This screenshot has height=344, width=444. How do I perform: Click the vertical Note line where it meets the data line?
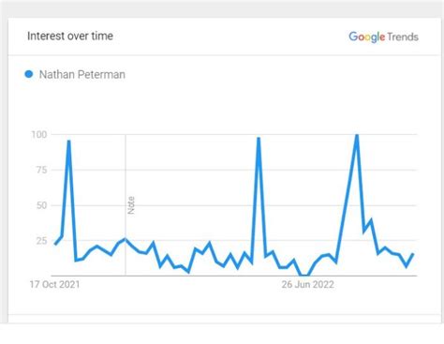coord(126,240)
